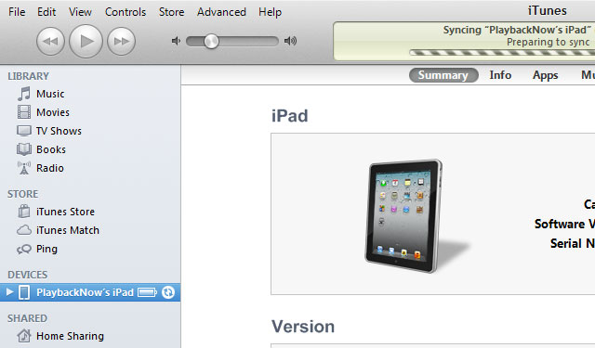Click the Preparing to sync text
Image resolution: width=595 pixels, height=348 pixels.
coord(548,42)
